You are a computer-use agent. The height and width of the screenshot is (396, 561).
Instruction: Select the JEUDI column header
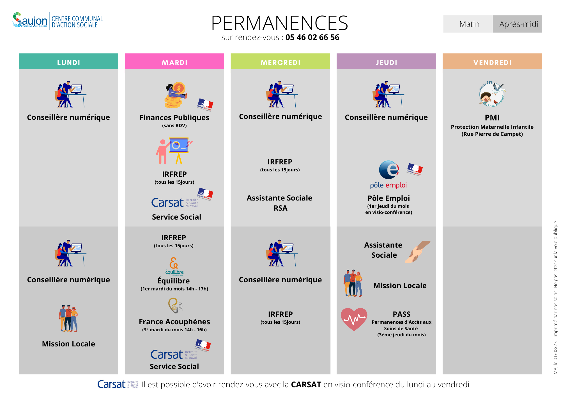pyautogui.click(x=386, y=62)
